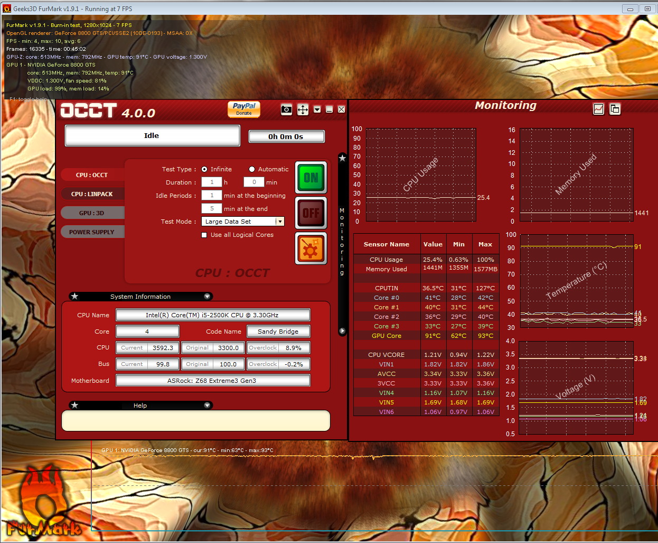Select the CPU VCORE sensor row

426,355
